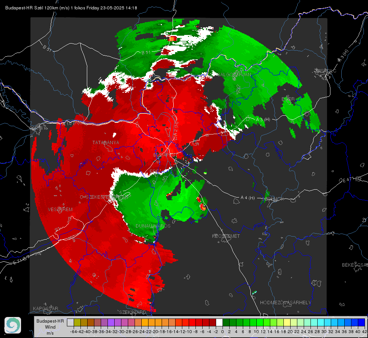Select the light grey swatch at the legend's start
This screenshot has width=368, height=338.
(x=70, y=322)
